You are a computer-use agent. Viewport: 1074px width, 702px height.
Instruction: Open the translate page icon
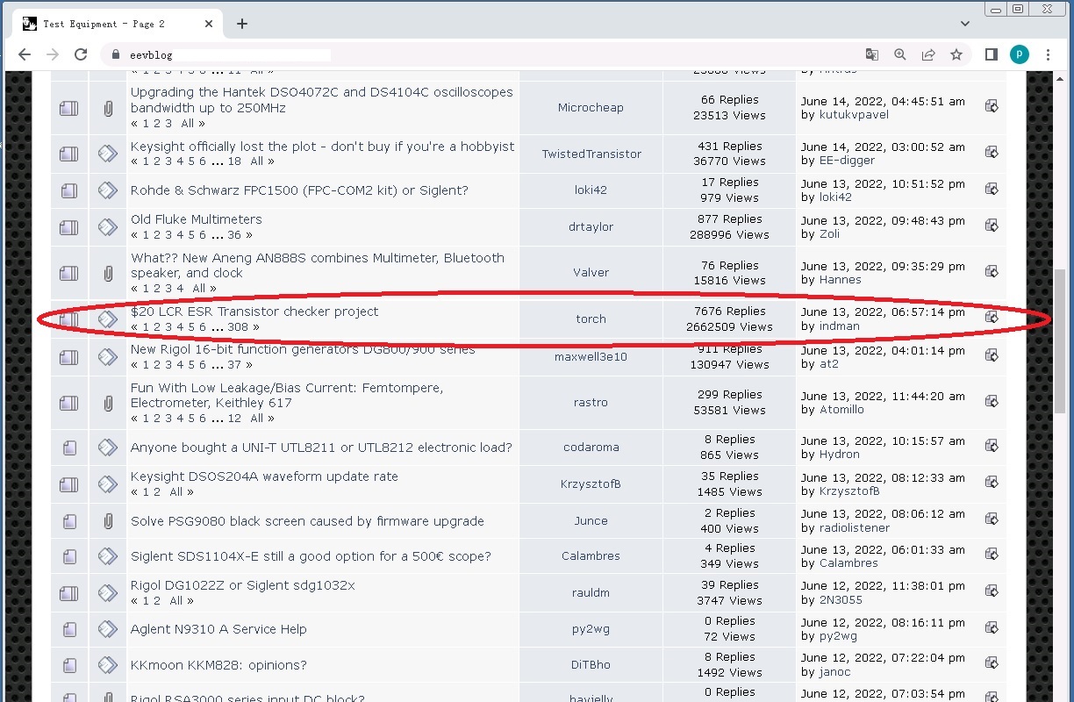coord(871,54)
